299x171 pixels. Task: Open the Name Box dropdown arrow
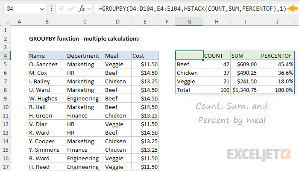tap(42, 9)
